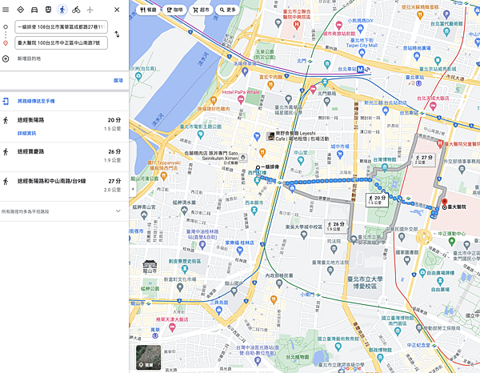The image size is (480, 373).
Task: Click 東吳大學城中校區 pin
Action: 304,235
